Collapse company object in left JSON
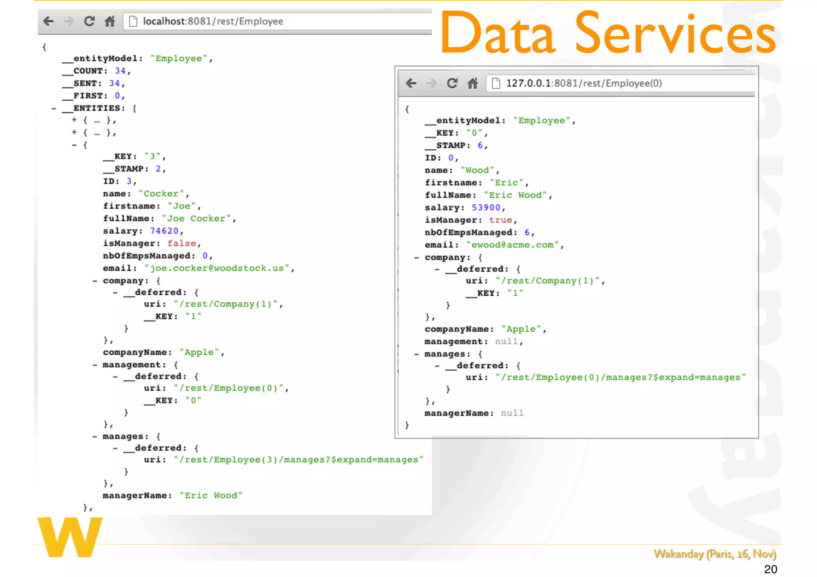 pyautogui.click(x=95, y=281)
